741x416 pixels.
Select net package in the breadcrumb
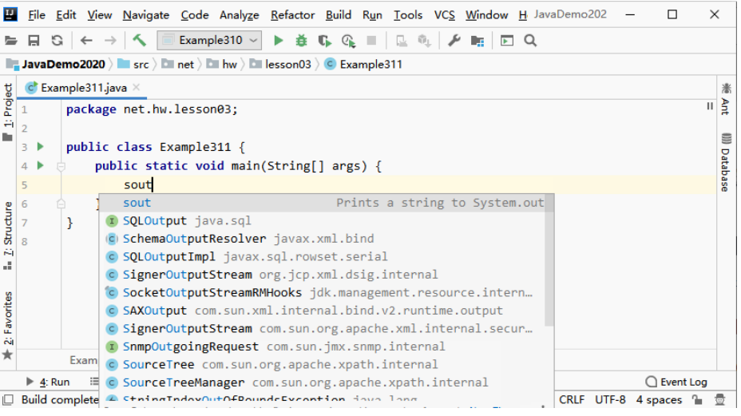[x=178, y=65]
